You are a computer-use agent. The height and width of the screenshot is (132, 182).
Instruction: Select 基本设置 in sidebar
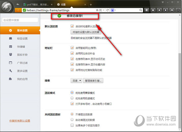(20, 30)
